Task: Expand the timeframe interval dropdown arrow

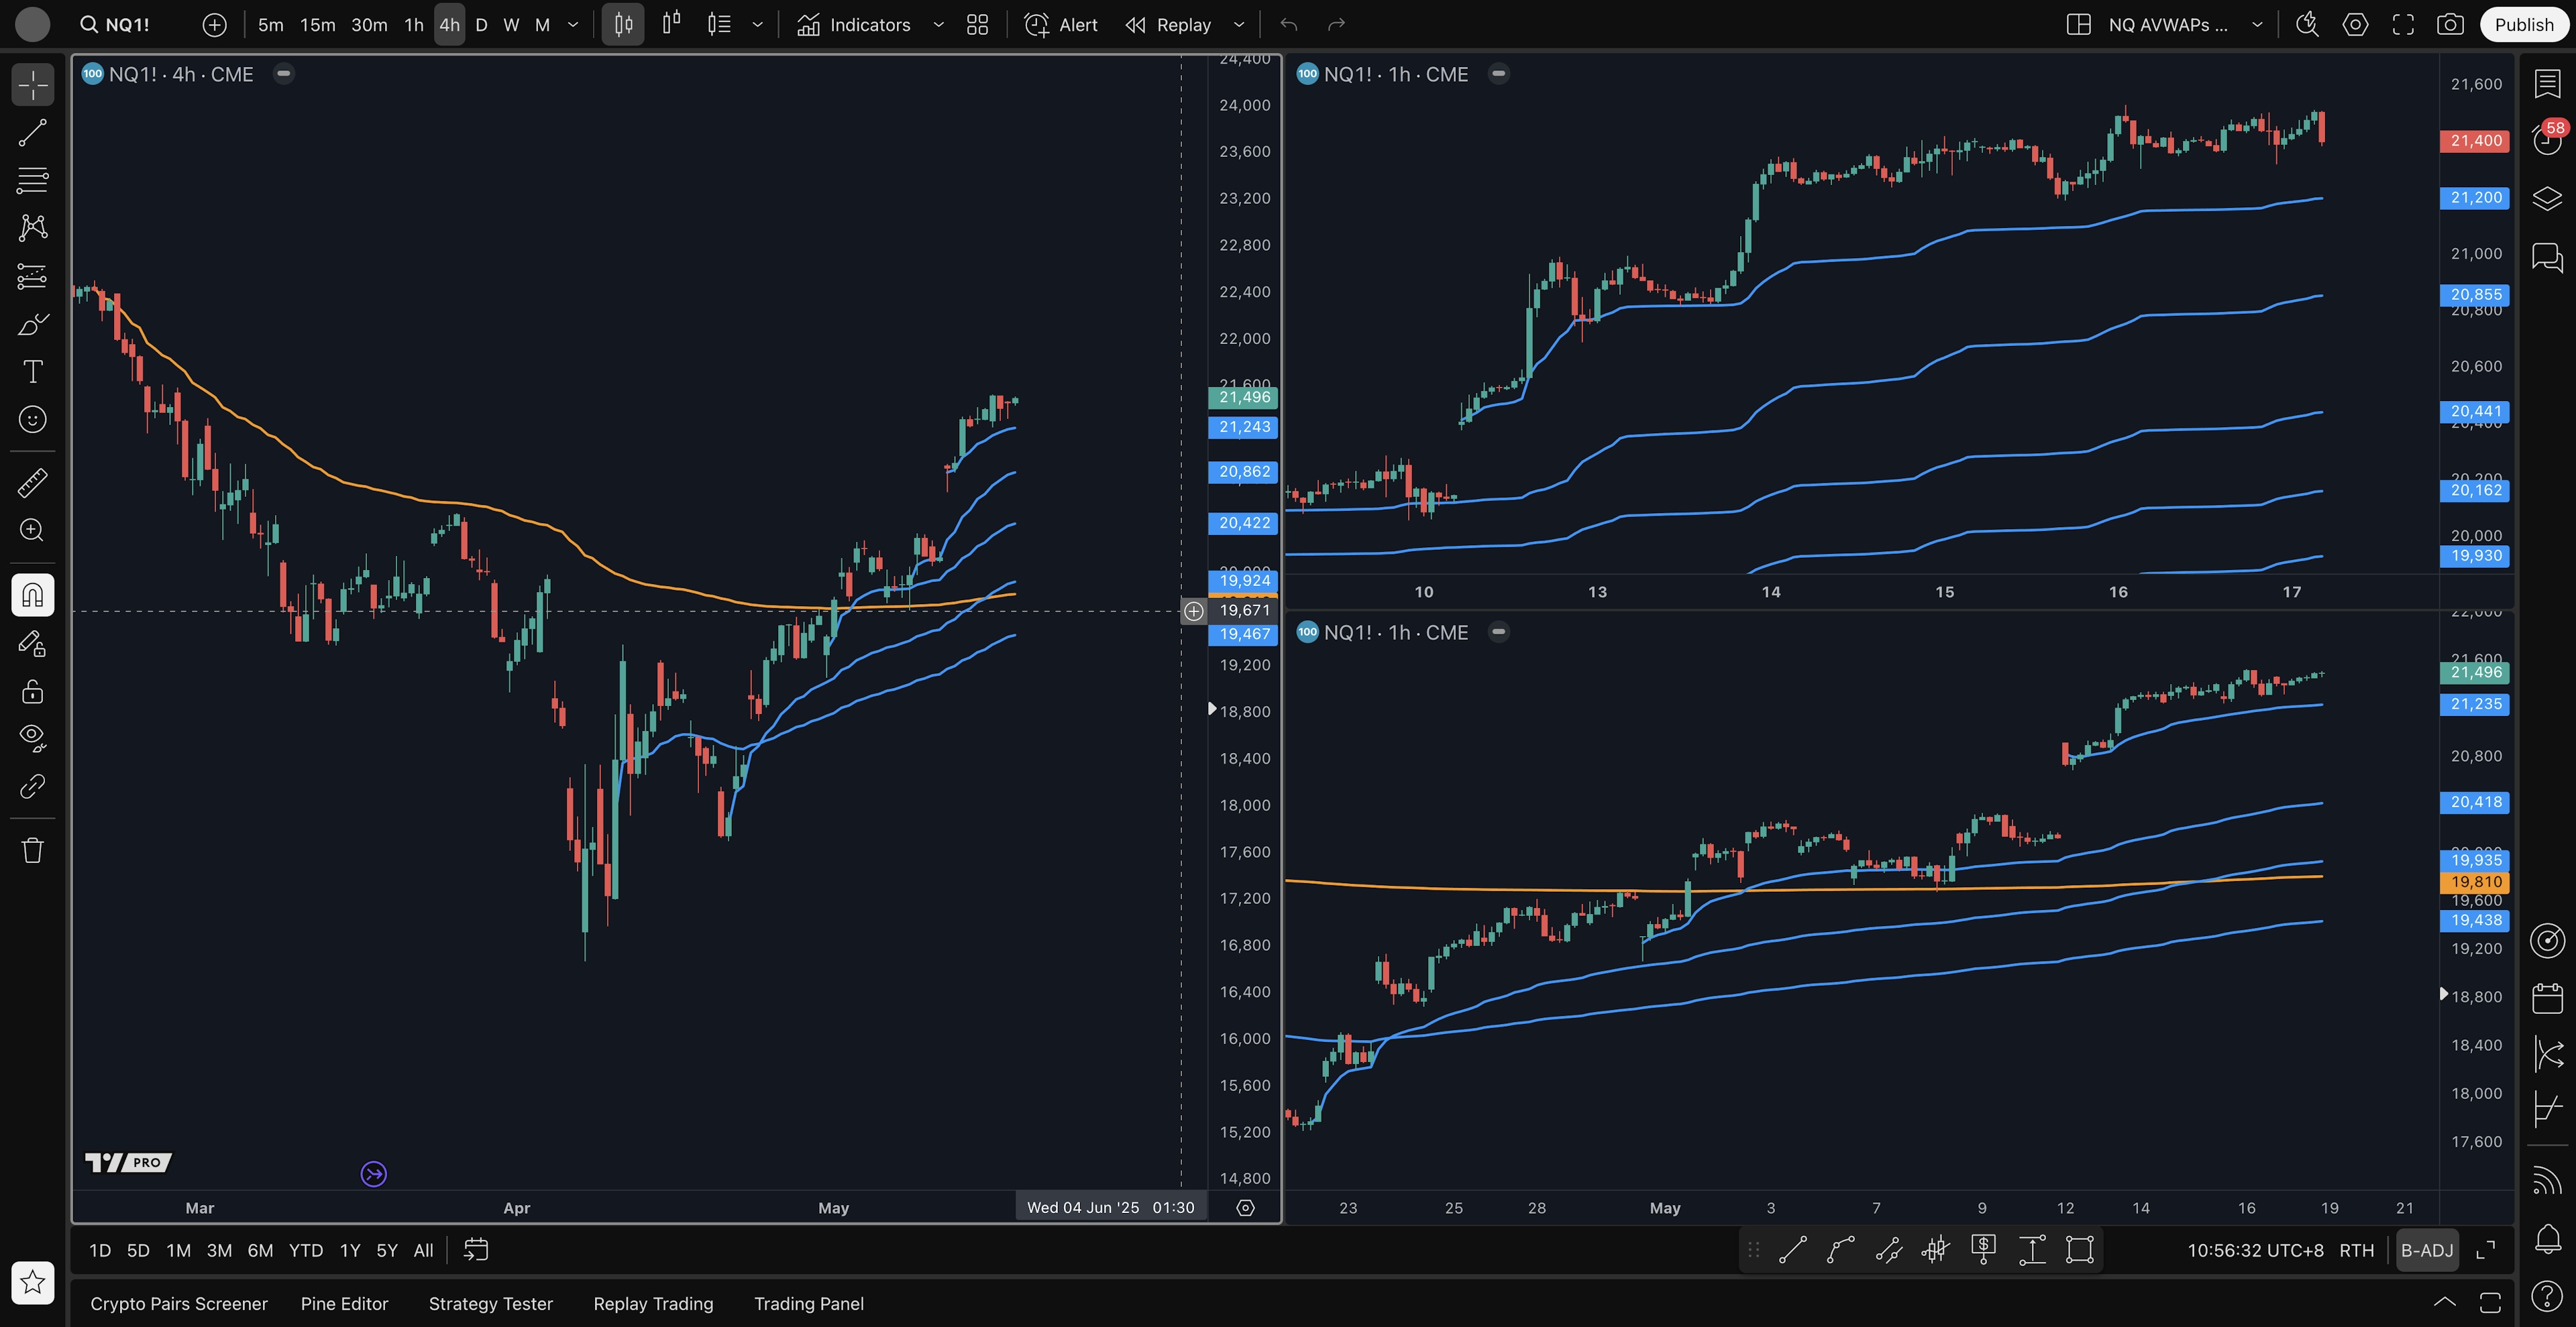Action: point(573,25)
